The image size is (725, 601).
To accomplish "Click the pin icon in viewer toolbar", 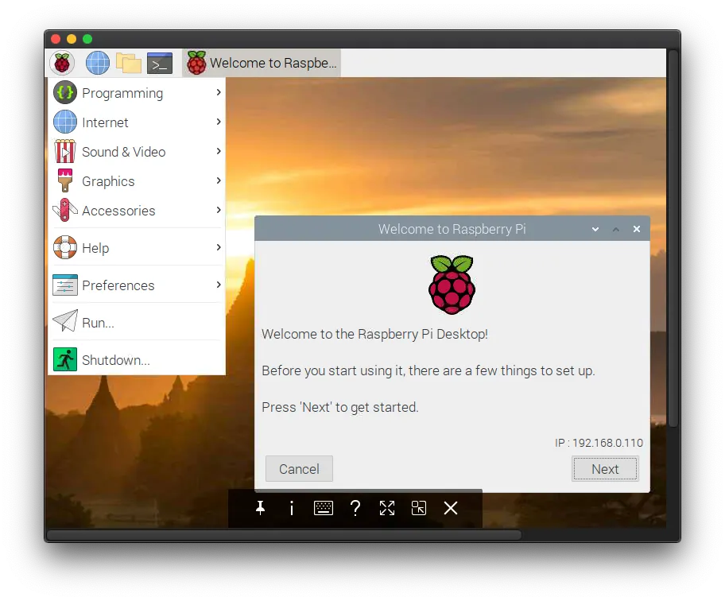I will (260, 508).
